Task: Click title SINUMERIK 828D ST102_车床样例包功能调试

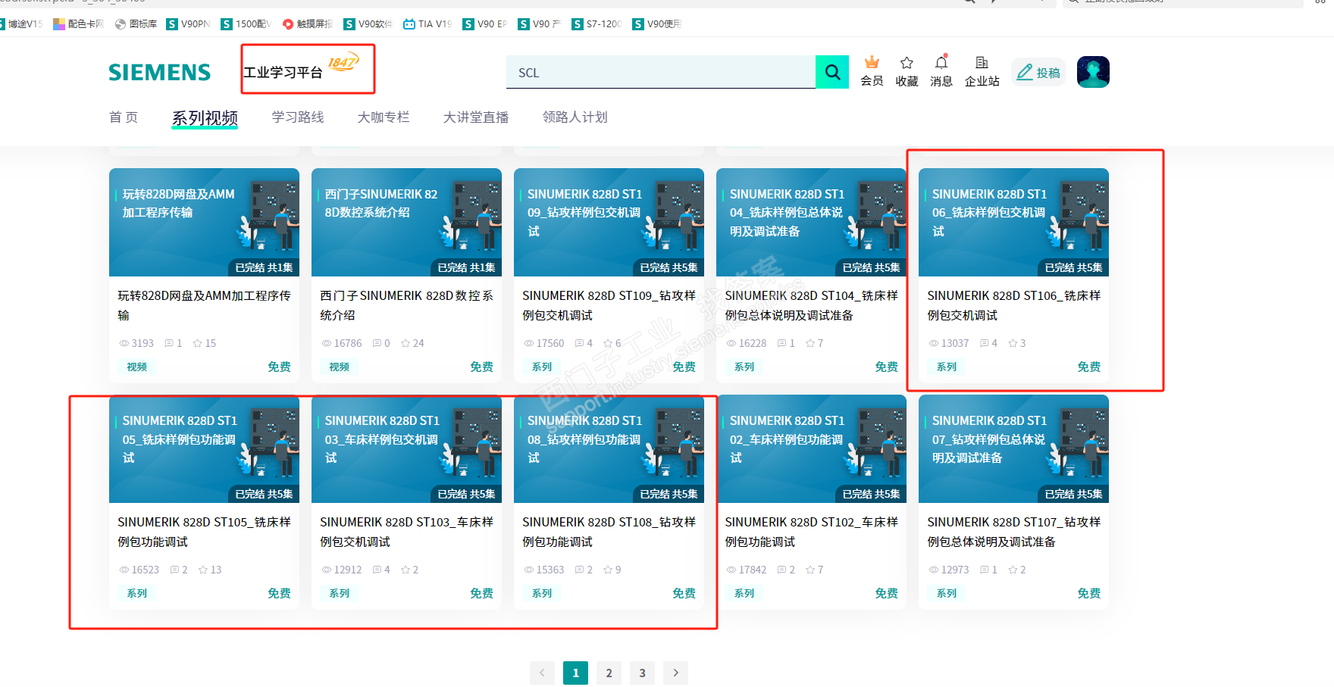Action: (811, 532)
